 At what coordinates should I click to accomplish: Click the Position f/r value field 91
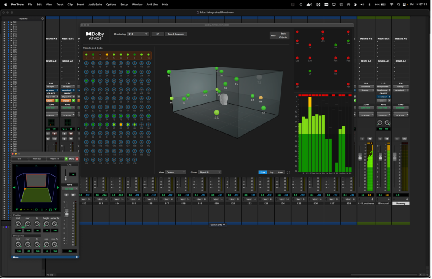37,231
